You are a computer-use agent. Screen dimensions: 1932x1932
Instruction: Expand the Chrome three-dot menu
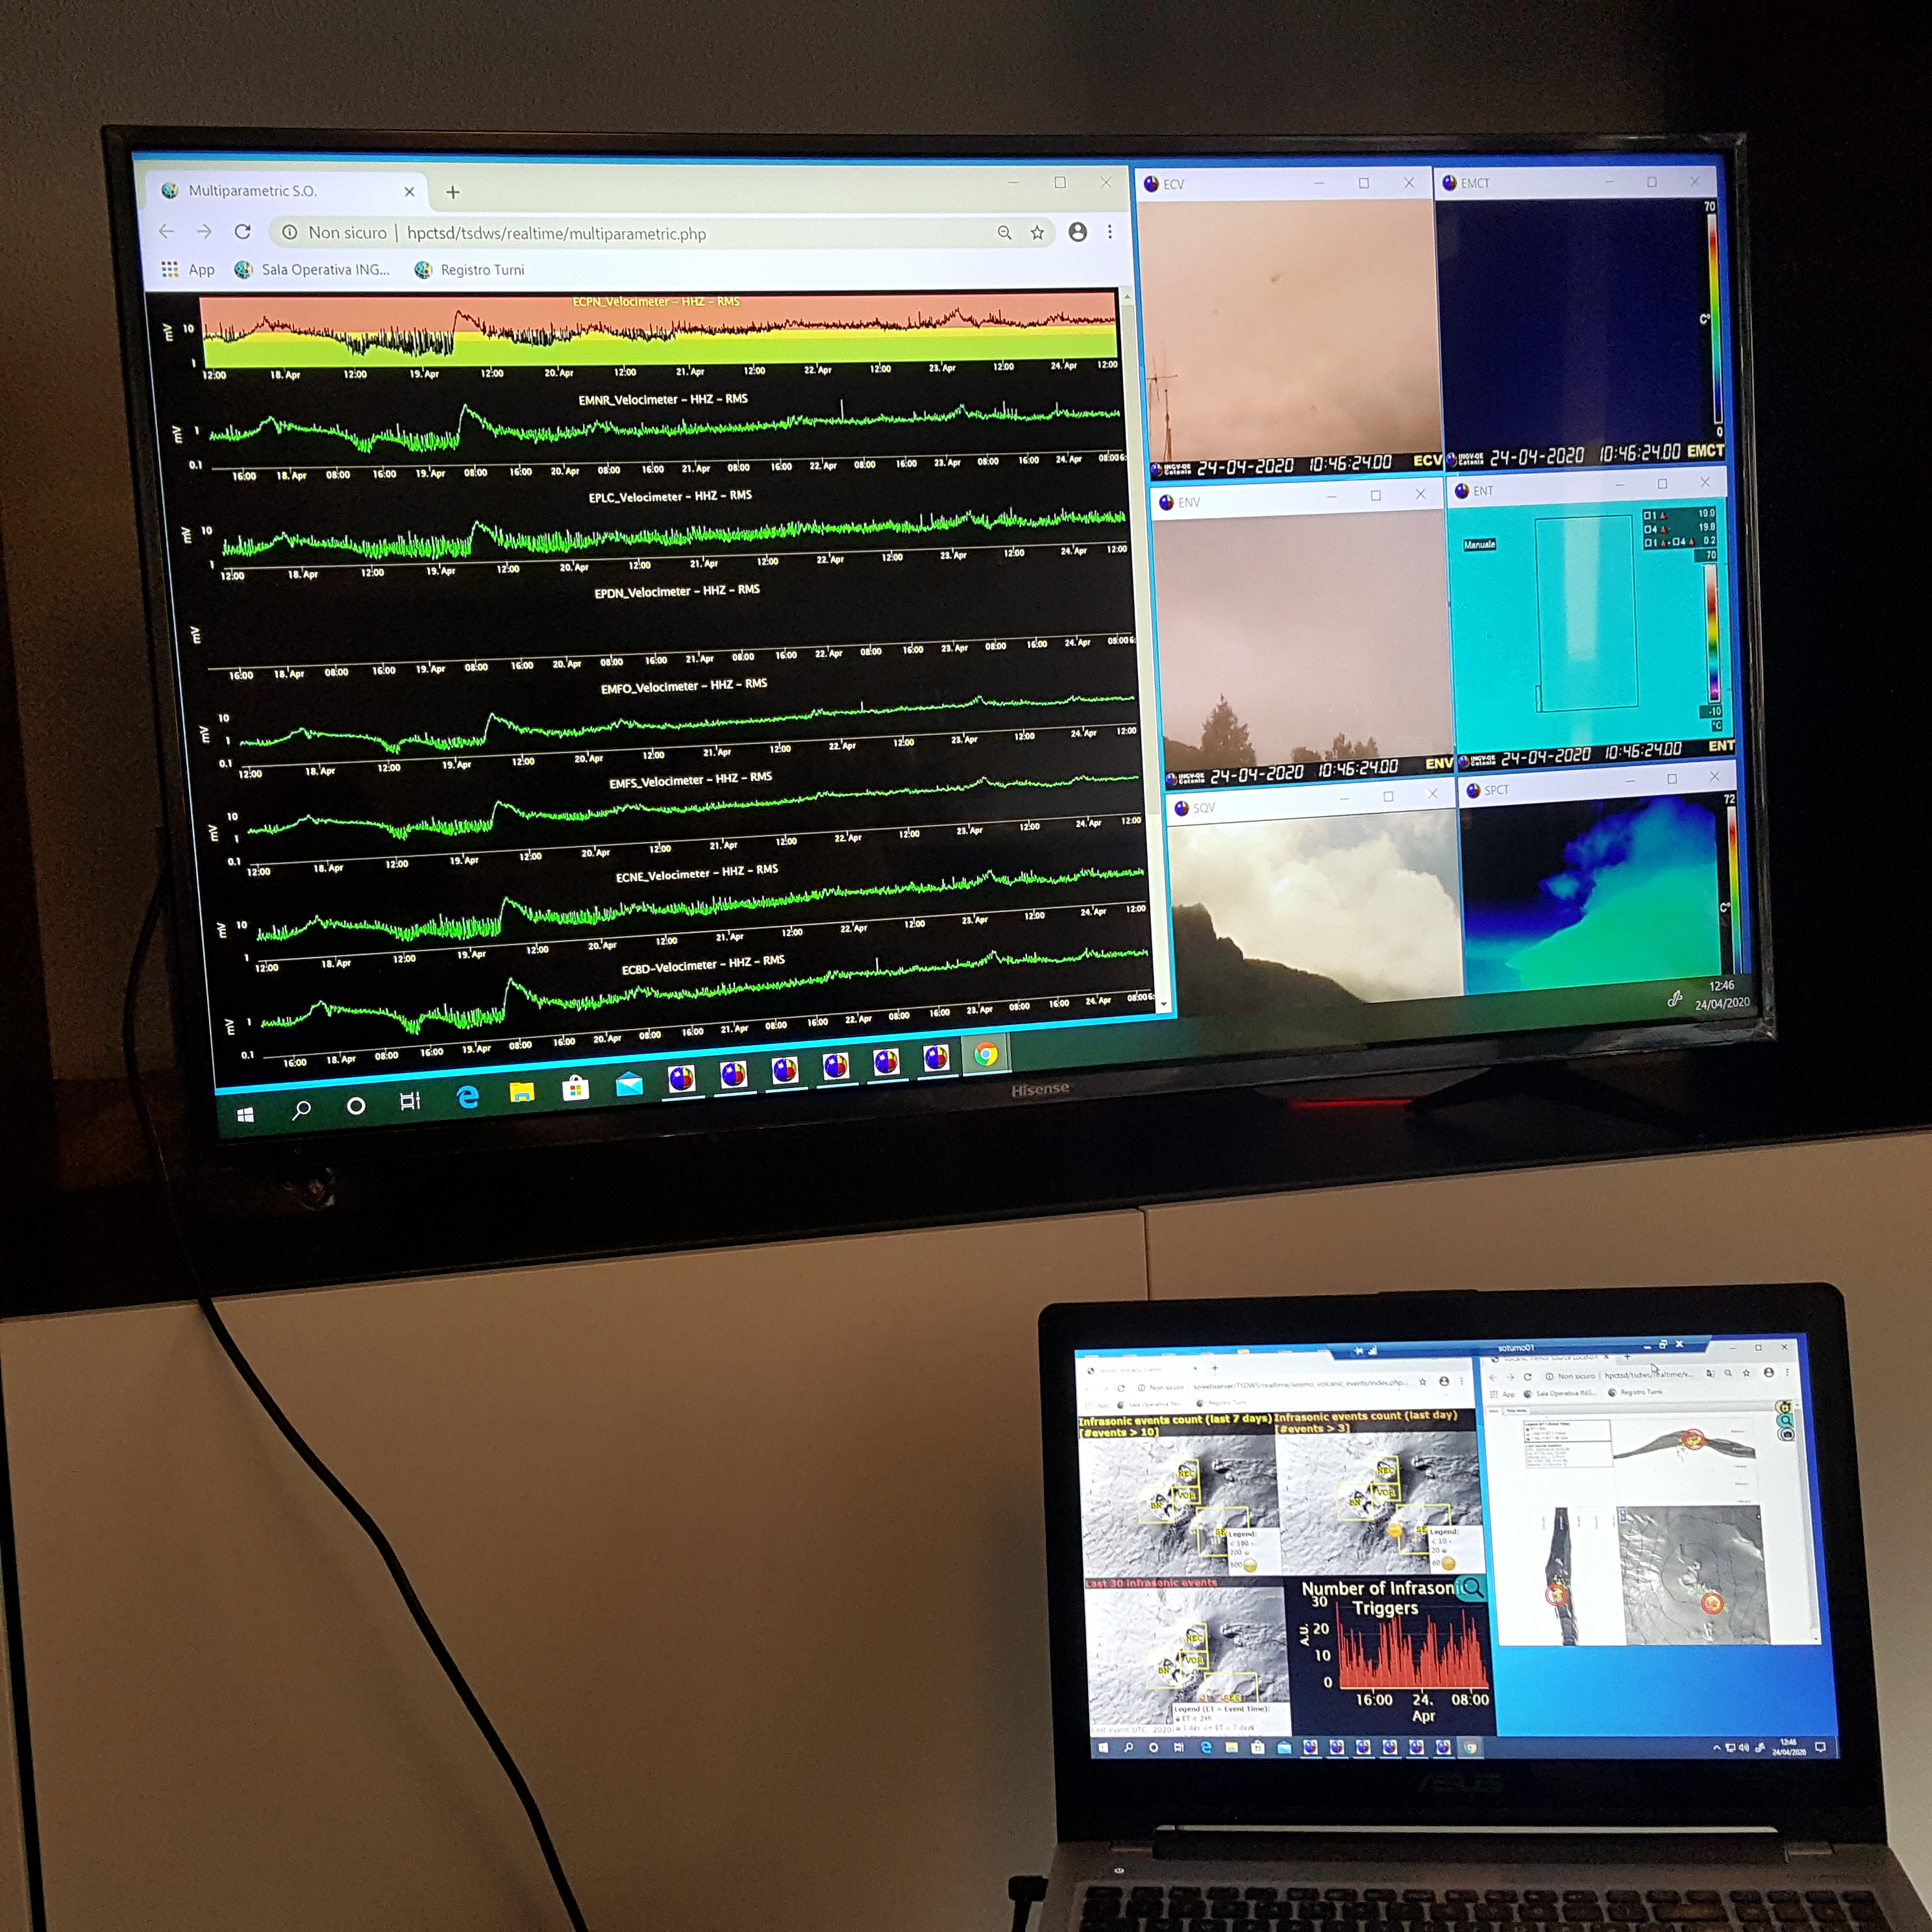point(1110,232)
